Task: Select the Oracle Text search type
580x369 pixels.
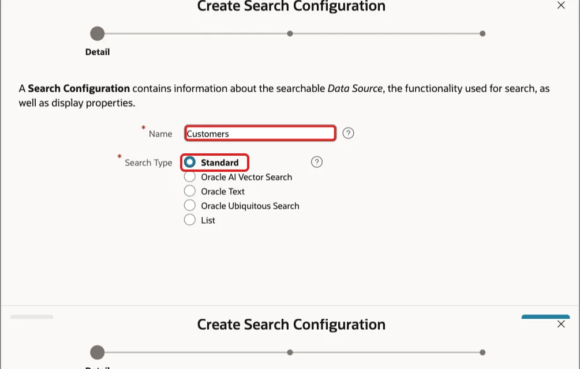Action: [x=190, y=191]
